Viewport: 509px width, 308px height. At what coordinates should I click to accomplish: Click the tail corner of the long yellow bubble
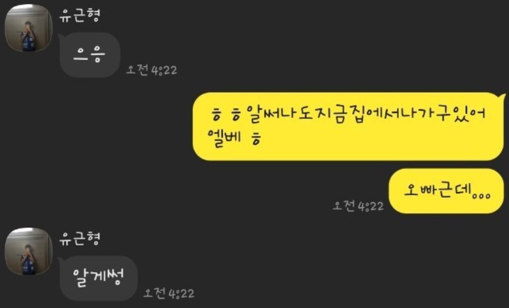point(503,96)
